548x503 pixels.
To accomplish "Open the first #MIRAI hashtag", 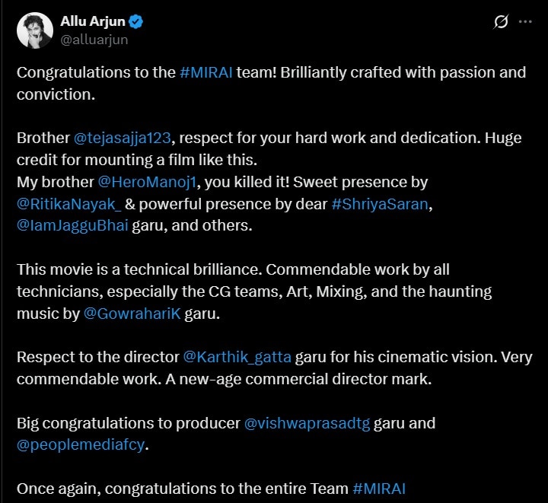I will coord(208,73).
